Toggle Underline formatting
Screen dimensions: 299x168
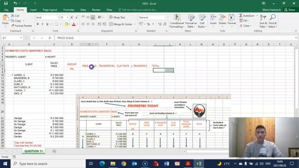coord(47,24)
